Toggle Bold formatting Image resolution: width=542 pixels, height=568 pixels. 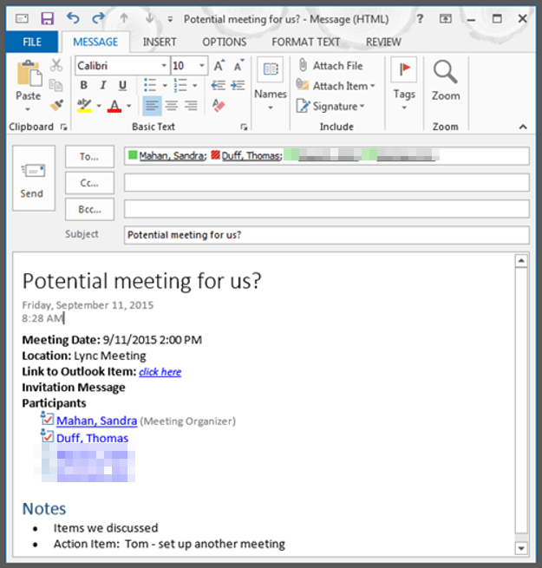click(x=84, y=86)
